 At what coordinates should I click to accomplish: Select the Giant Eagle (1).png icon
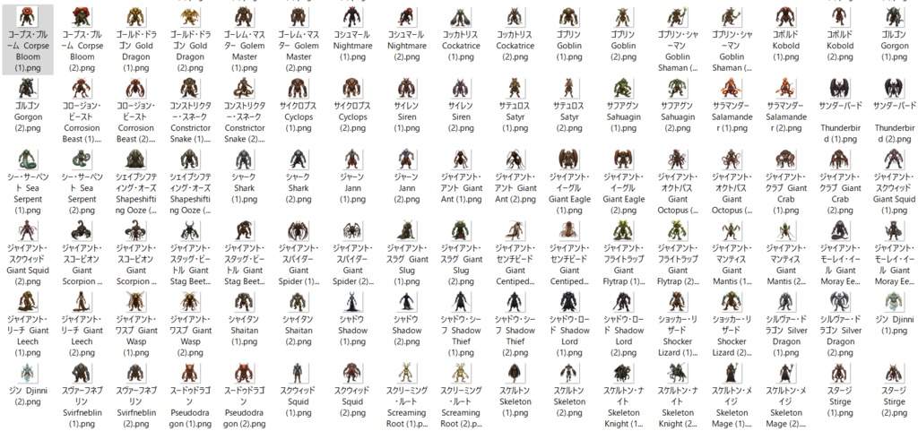pyautogui.click(x=569, y=159)
